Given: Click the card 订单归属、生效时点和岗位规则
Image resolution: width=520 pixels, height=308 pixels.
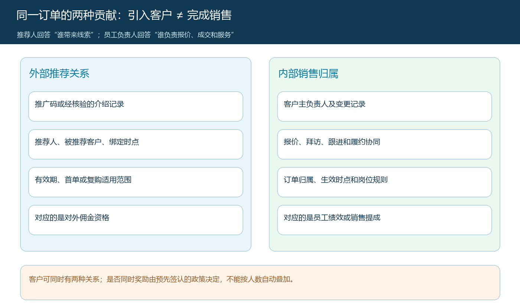Looking at the screenshot, I should (x=384, y=182).
